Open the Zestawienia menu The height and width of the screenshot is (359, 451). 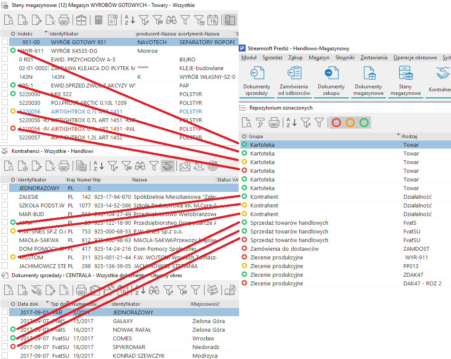(374, 58)
